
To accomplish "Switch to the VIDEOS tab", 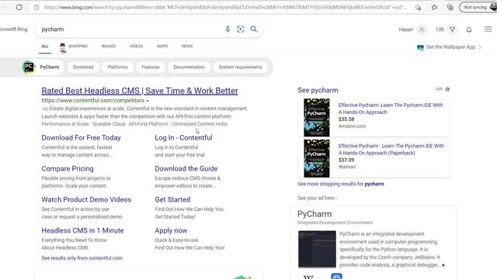I will 137,46.
